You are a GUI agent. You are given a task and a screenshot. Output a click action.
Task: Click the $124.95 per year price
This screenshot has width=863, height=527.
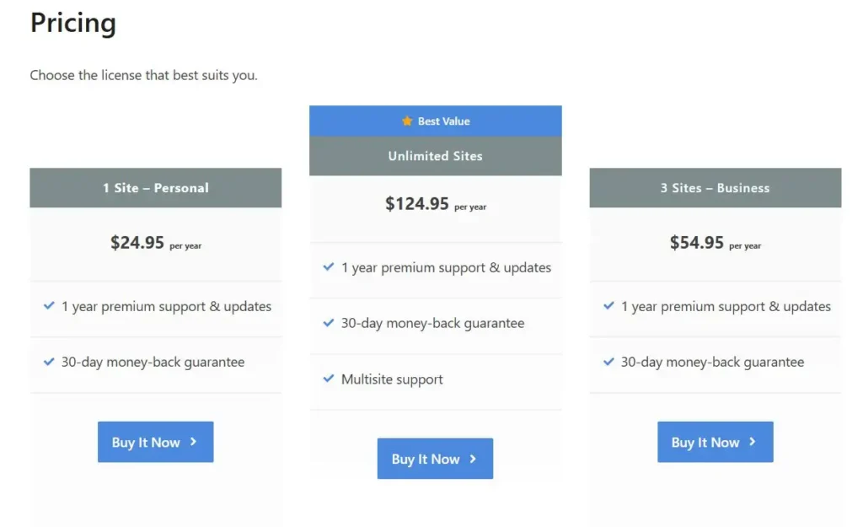pos(435,204)
